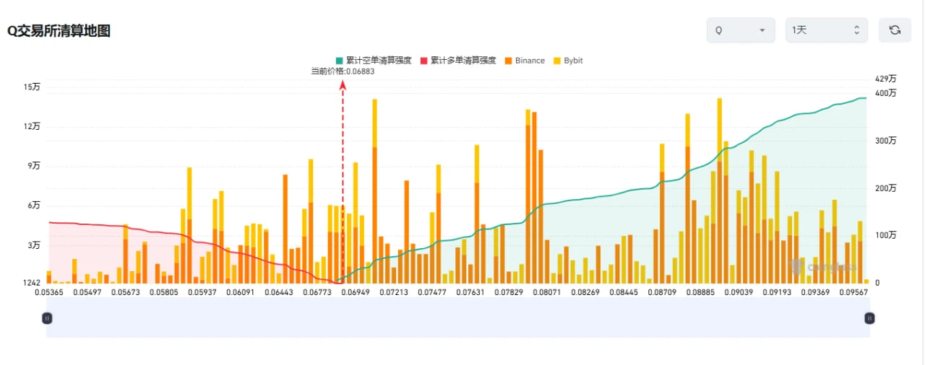The height and width of the screenshot is (365, 925).
Task: Click the 6万 left axis label
Action: [34, 206]
